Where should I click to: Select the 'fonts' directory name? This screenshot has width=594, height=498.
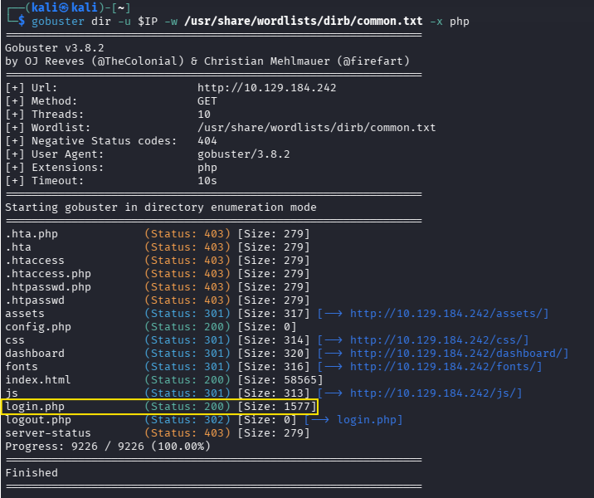22,367
